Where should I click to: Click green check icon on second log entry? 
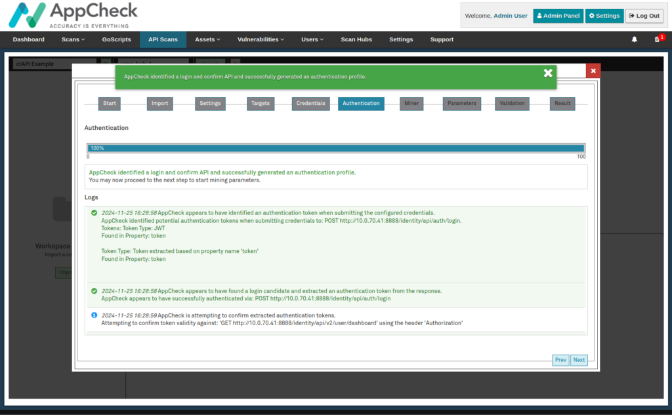(94, 290)
